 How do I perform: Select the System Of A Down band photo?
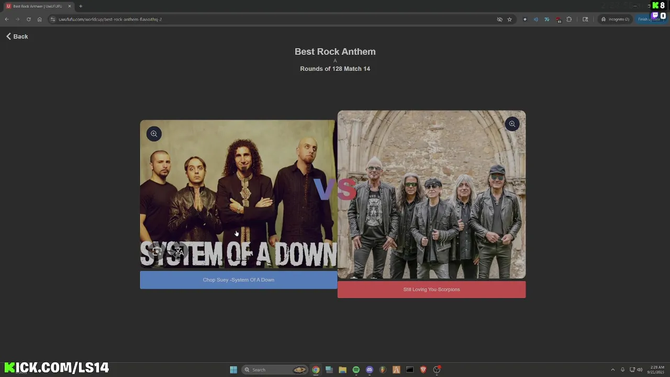239,195
